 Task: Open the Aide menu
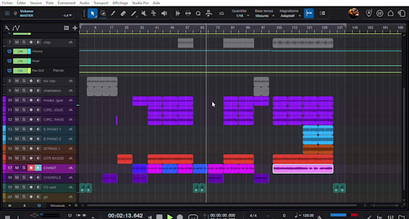156,3
